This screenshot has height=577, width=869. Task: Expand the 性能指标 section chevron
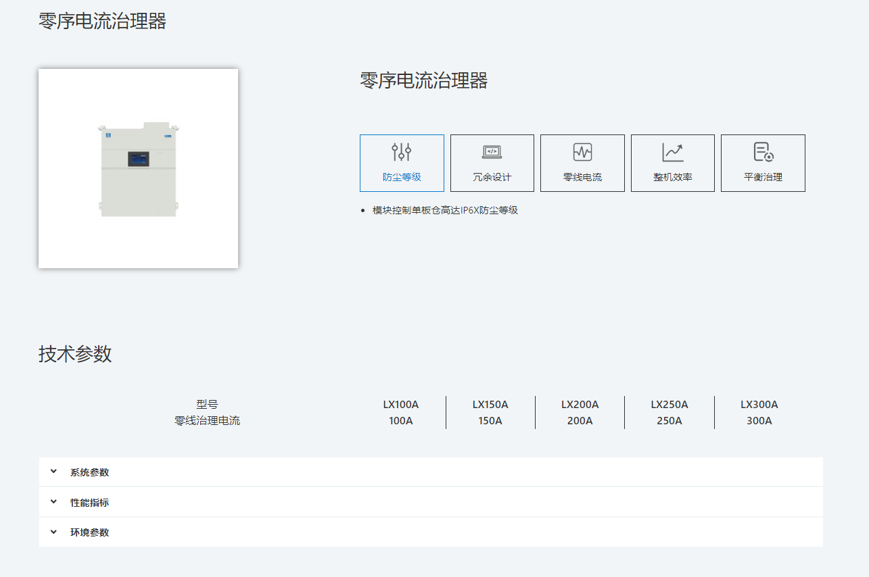(x=54, y=502)
